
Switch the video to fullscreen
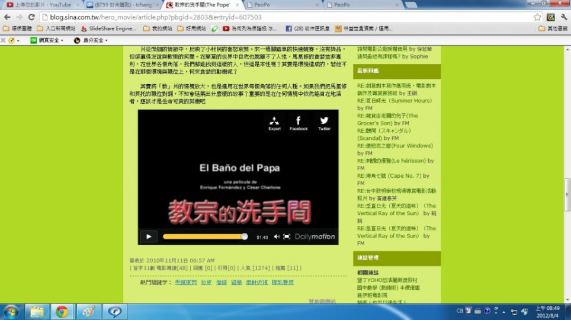click(287, 236)
